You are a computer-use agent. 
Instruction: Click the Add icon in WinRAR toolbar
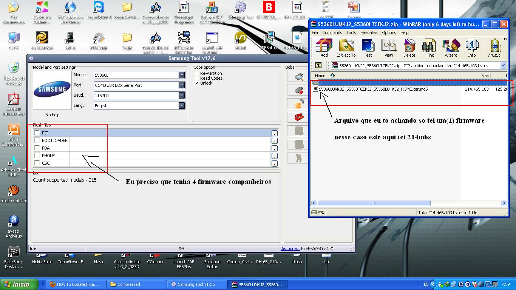tap(324, 48)
